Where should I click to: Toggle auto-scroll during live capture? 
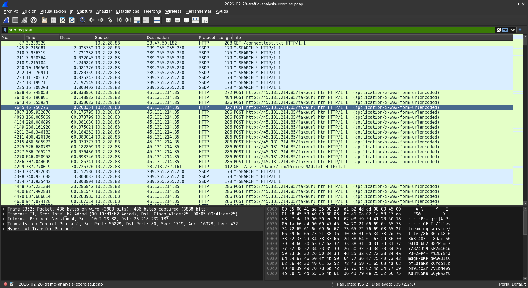click(137, 20)
